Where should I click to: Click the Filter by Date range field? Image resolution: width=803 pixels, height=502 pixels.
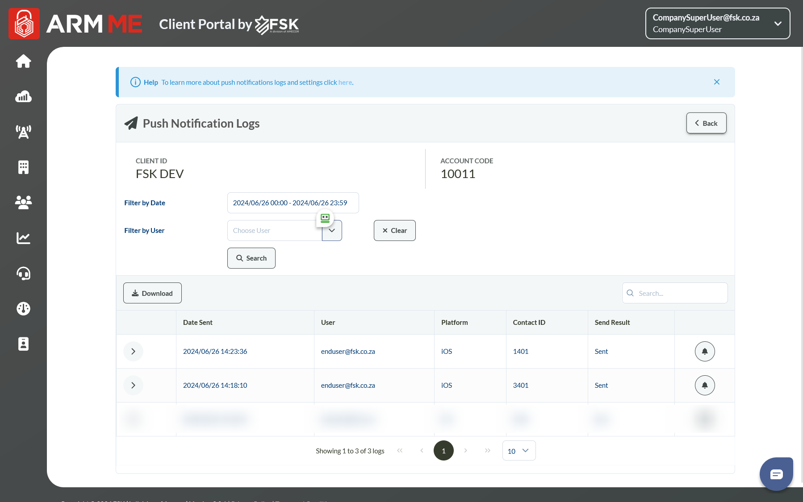(x=293, y=203)
